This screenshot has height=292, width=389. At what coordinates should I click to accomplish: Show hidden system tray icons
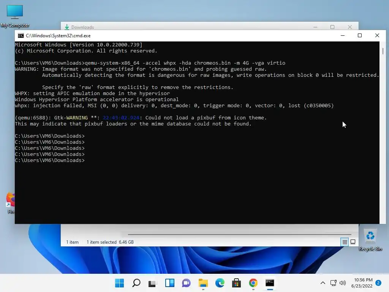click(x=323, y=283)
